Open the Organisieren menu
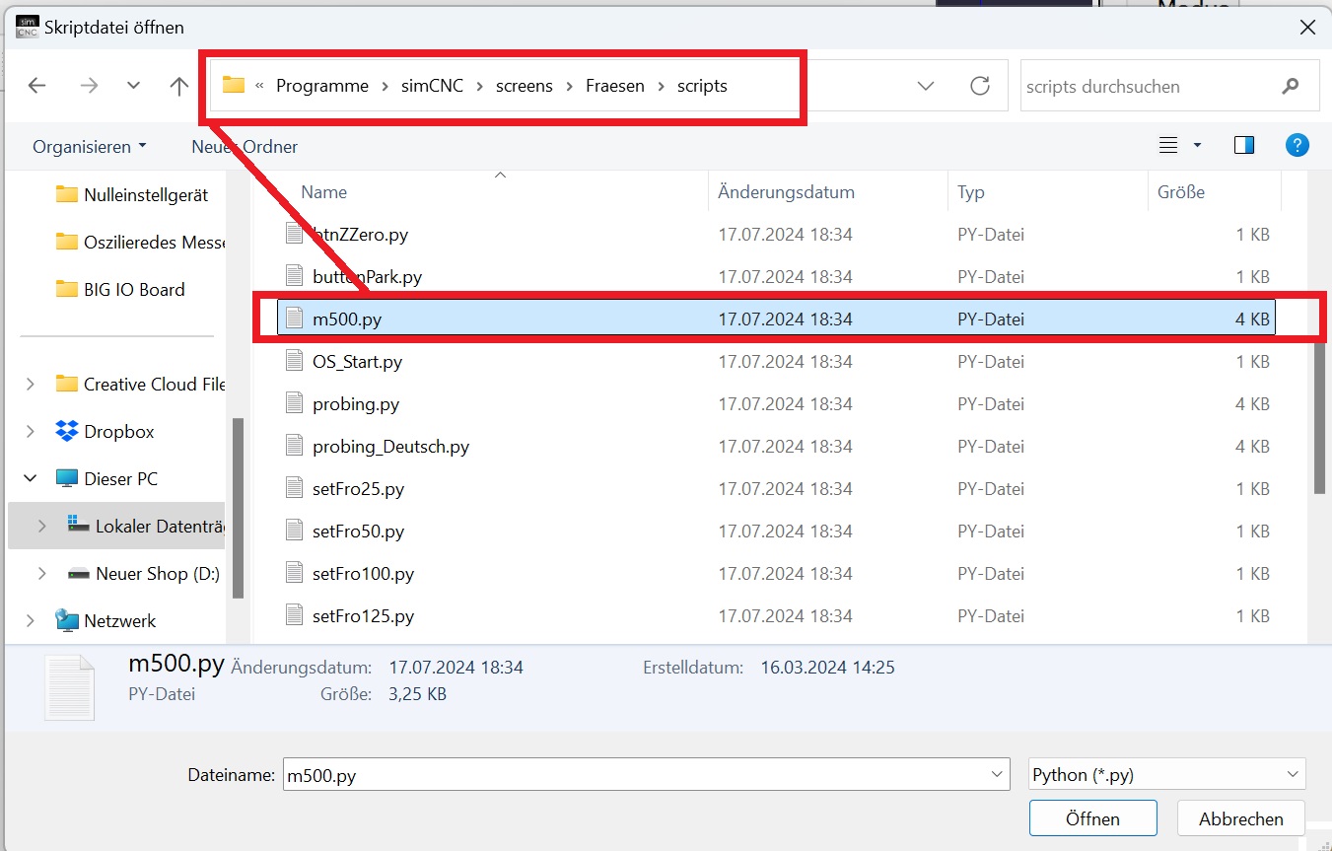This screenshot has height=851, width=1332. [89, 146]
